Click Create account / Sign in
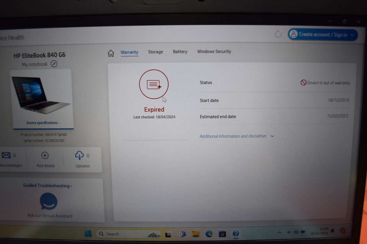Viewport: 367px width, 244px height. point(323,34)
